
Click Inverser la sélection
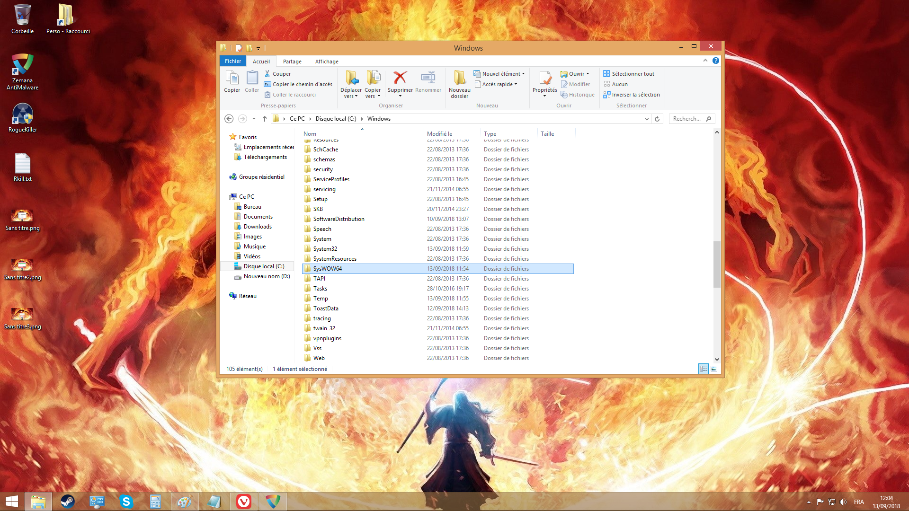[x=635, y=95]
